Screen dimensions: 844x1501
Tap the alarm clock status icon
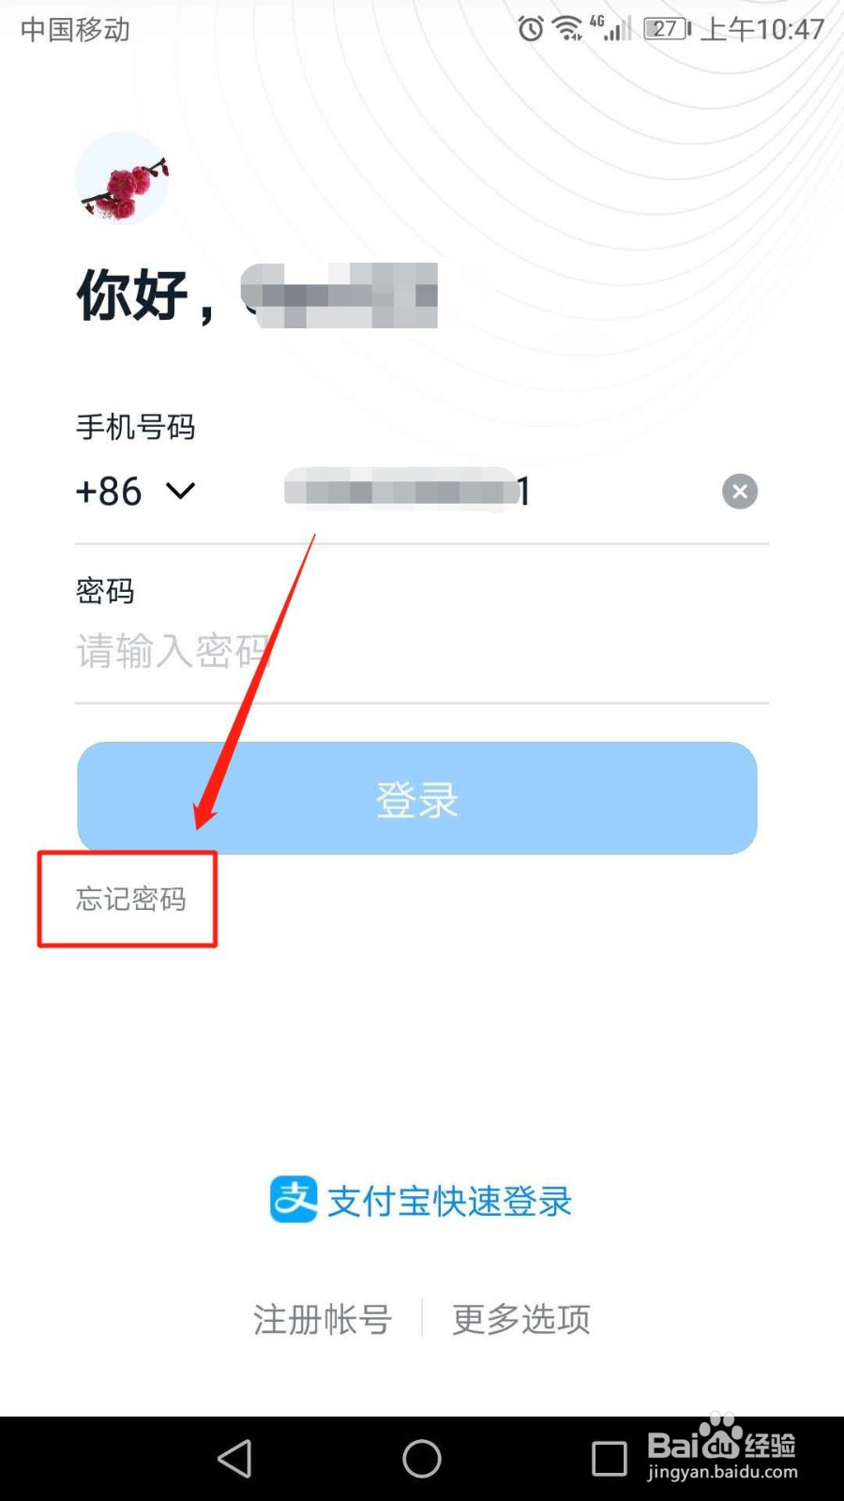point(531,29)
